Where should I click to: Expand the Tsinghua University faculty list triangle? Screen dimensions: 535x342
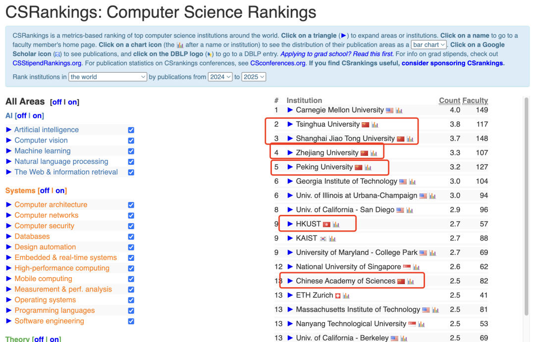[x=290, y=124]
